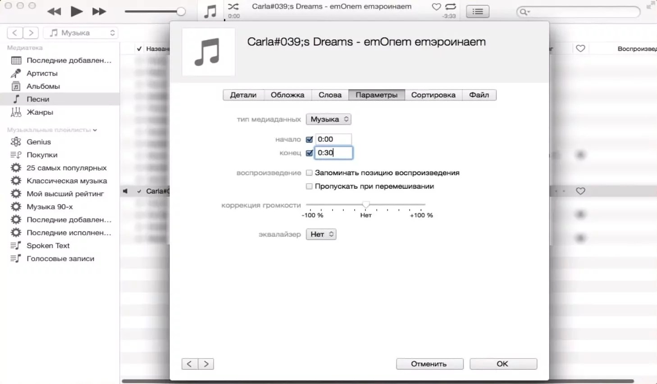
Task: Select Песни in the sidebar
Action: coord(60,99)
